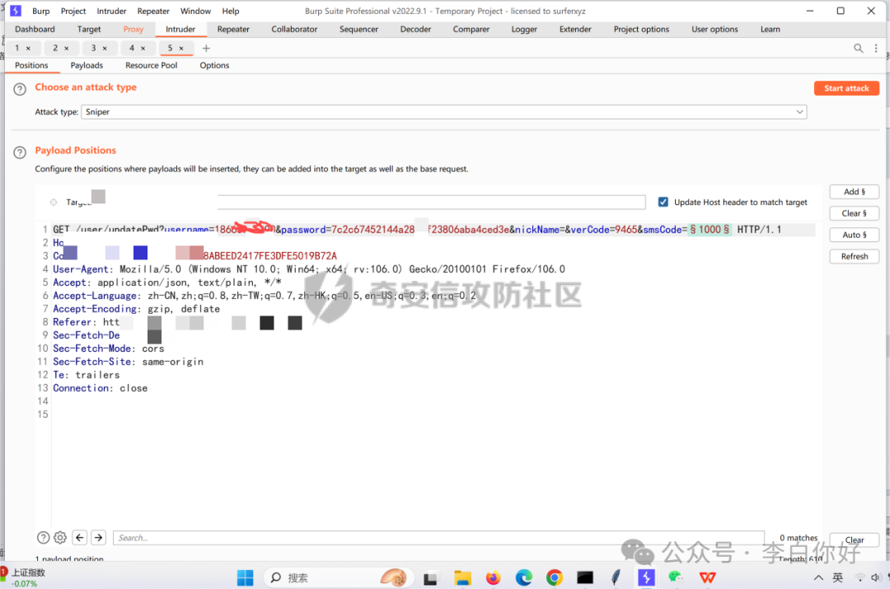Switch to Logger tab
The image size is (890, 589).
click(524, 29)
